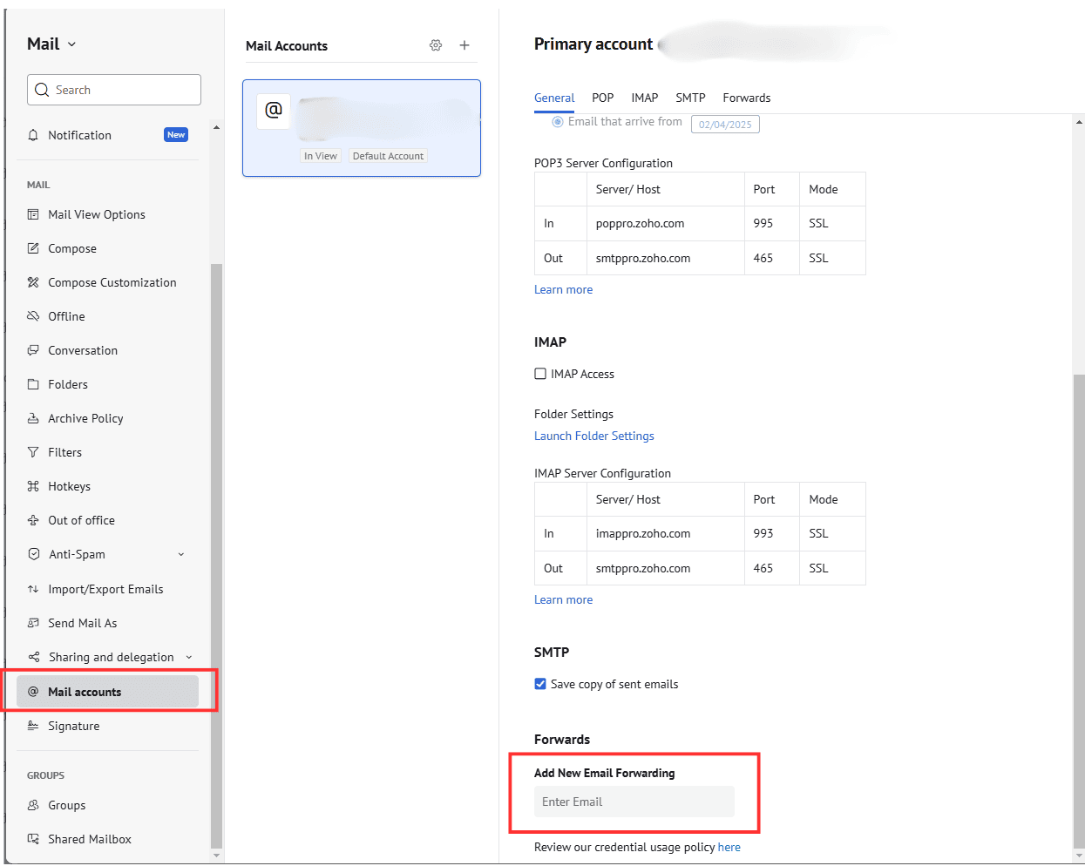1085x866 pixels.
Task: Select imappro.zoho.com server cell
Action: pyautogui.click(x=666, y=533)
